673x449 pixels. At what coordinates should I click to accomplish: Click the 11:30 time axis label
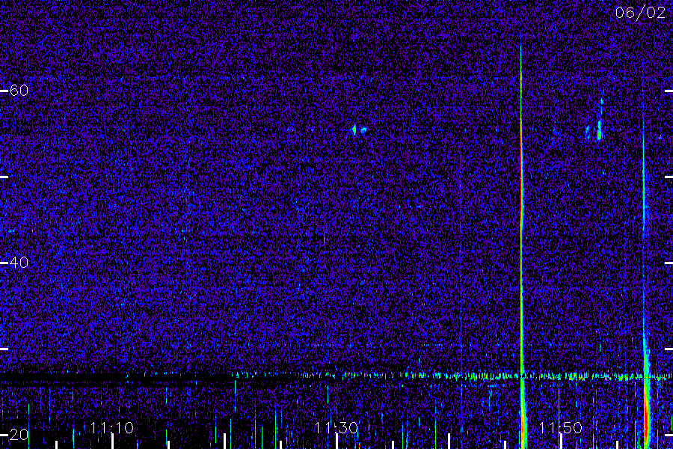tap(336, 427)
